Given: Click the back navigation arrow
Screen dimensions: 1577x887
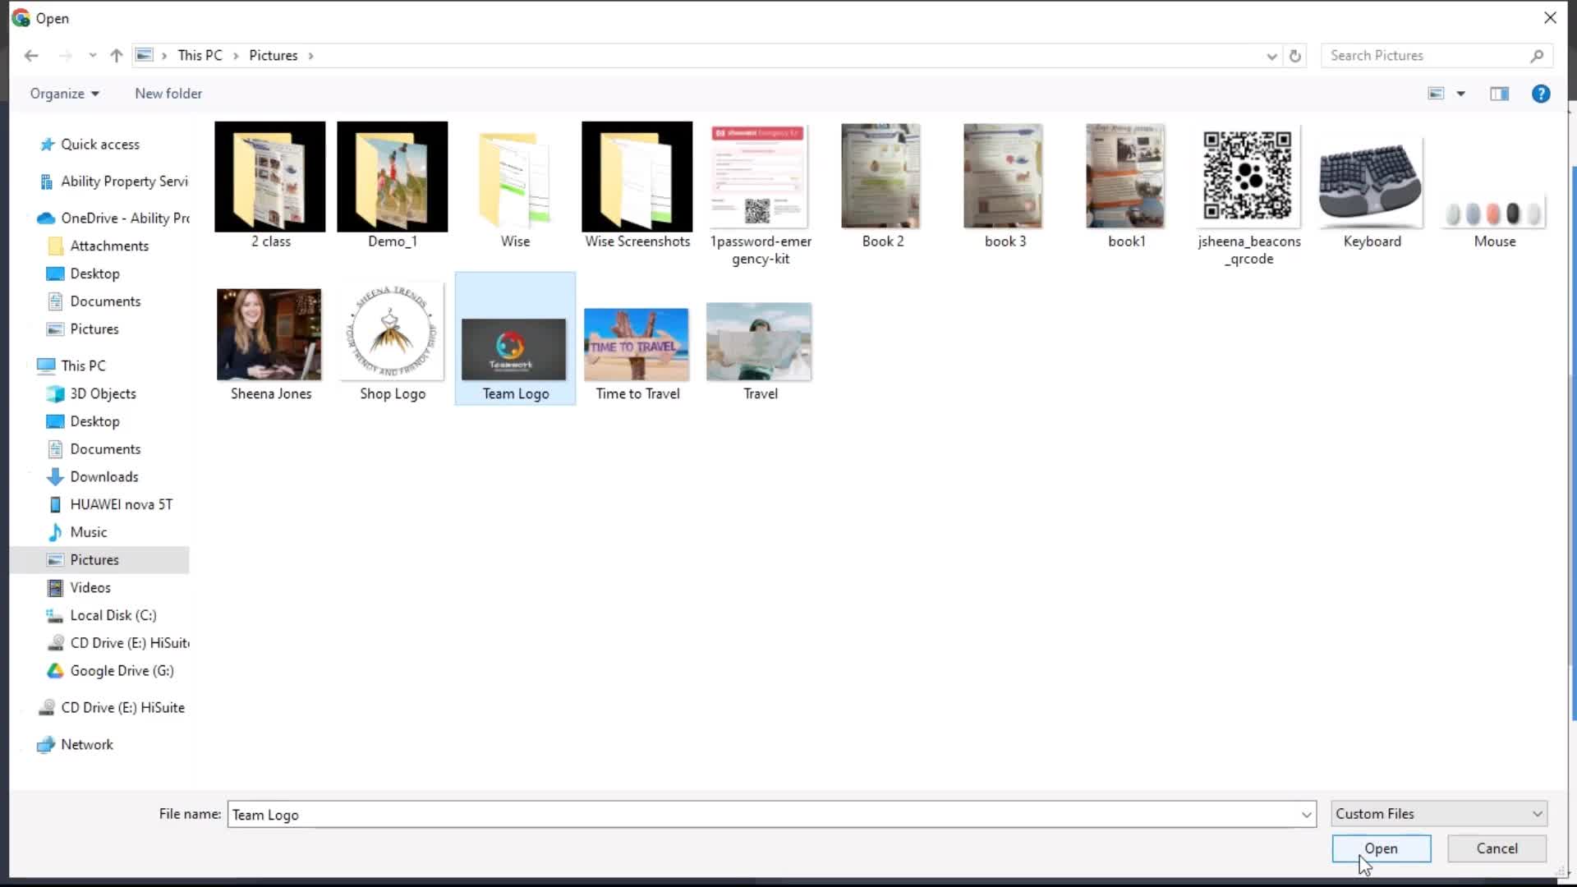Looking at the screenshot, I should tap(30, 55).
